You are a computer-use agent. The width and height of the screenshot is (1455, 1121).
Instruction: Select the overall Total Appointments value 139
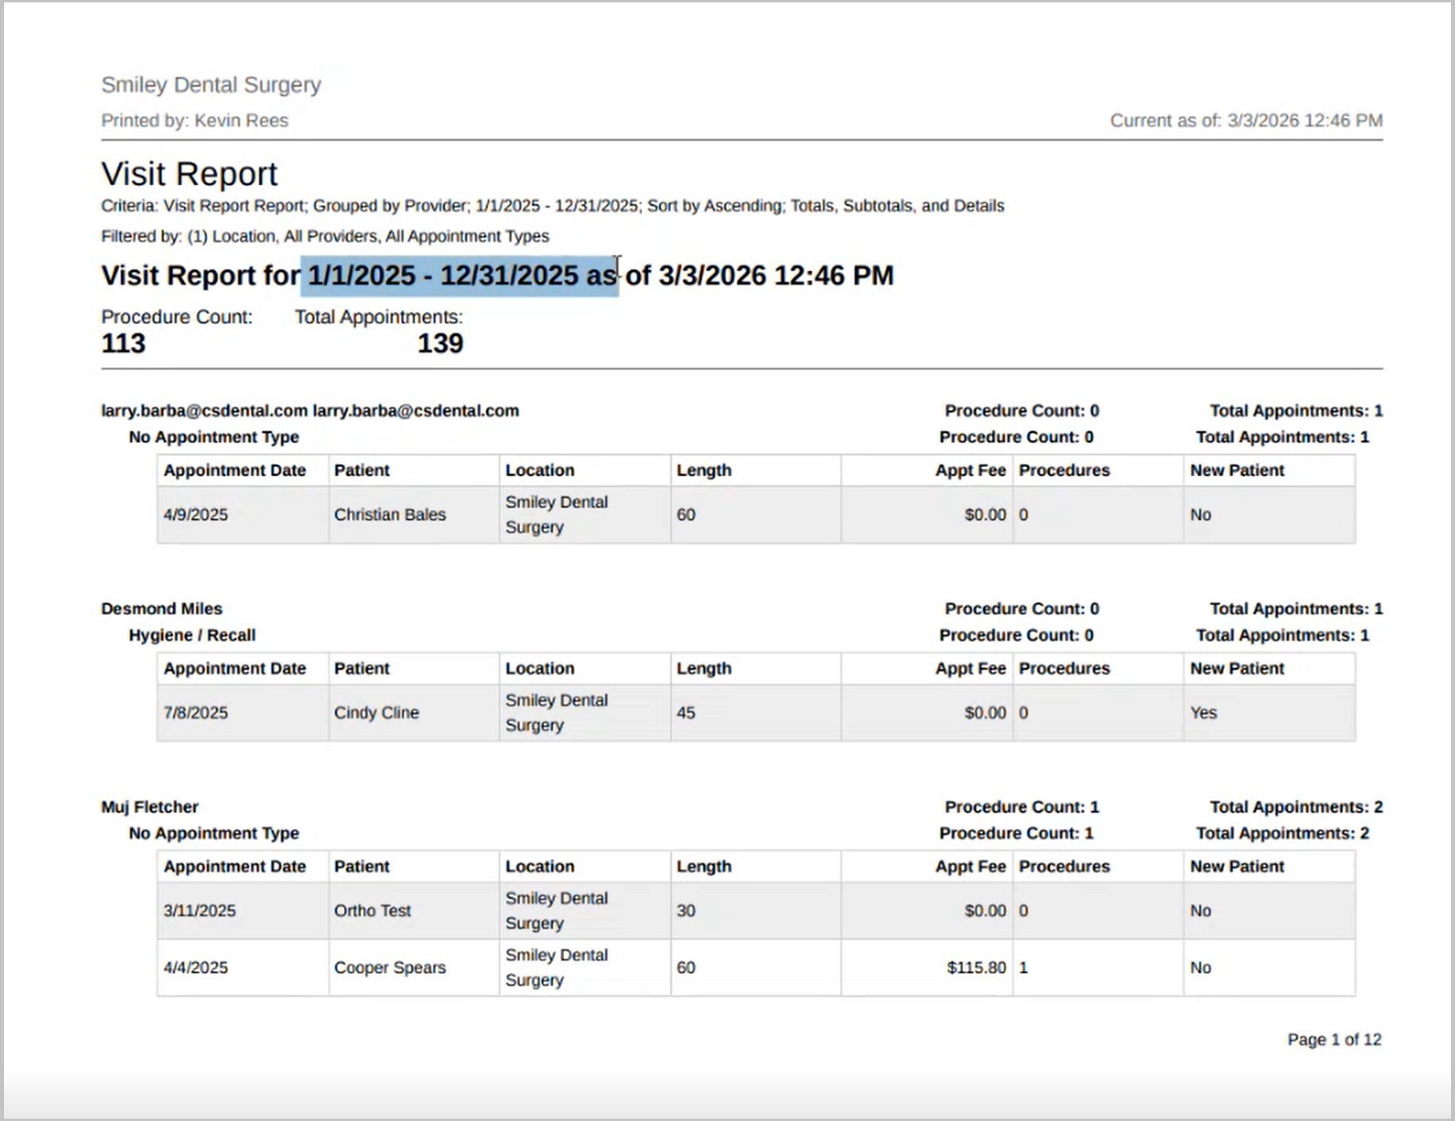[x=440, y=343]
